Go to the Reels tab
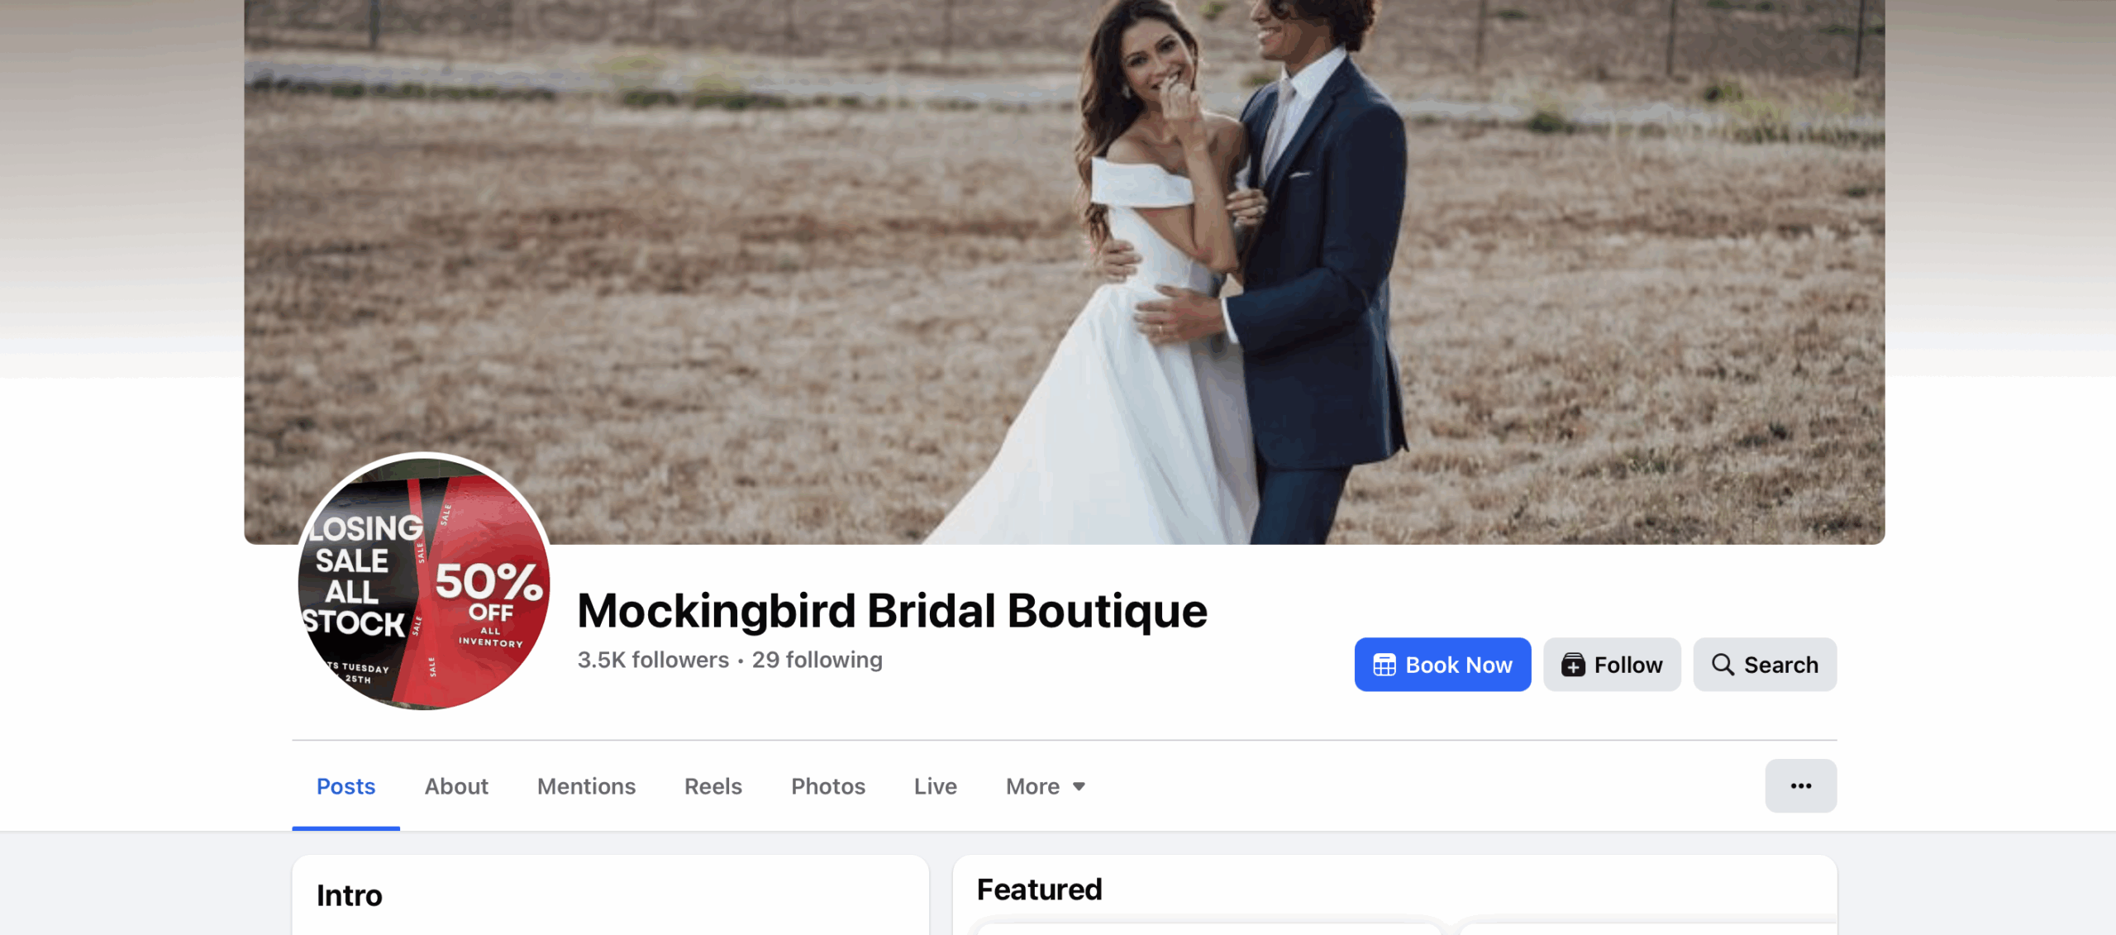The image size is (2116, 935). 712,786
